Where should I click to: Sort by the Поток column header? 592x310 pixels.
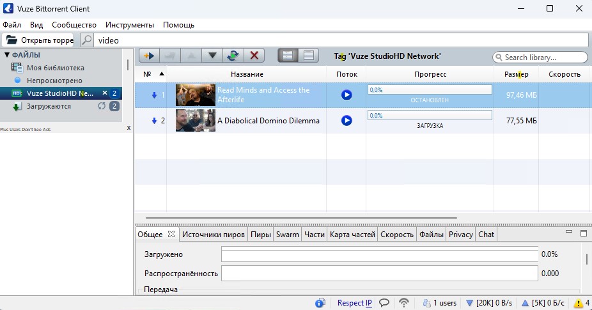(347, 74)
